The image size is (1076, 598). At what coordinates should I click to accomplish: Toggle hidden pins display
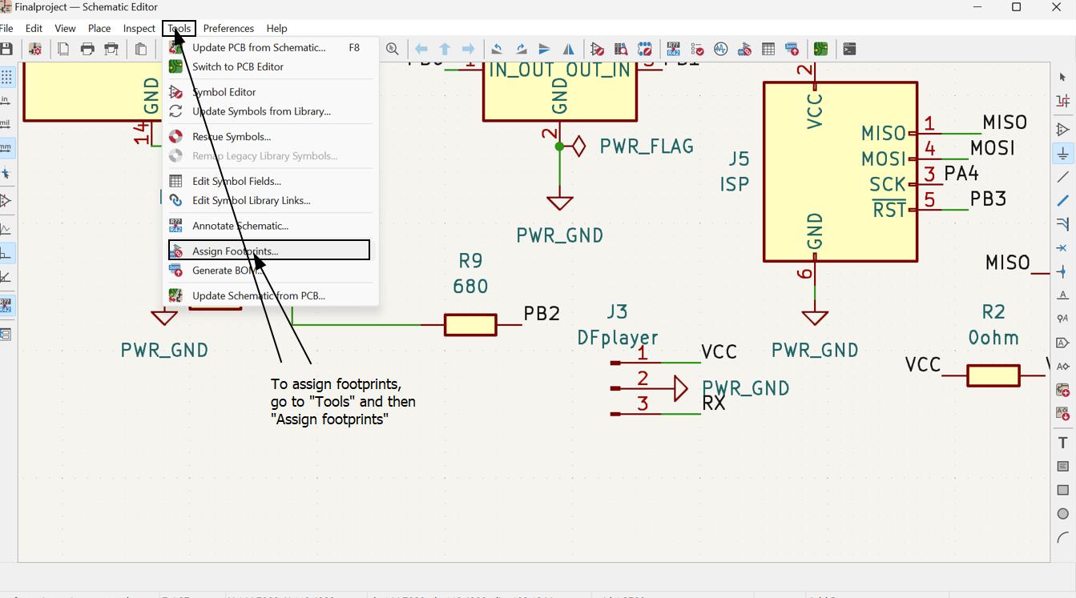click(x=6, y=200)
